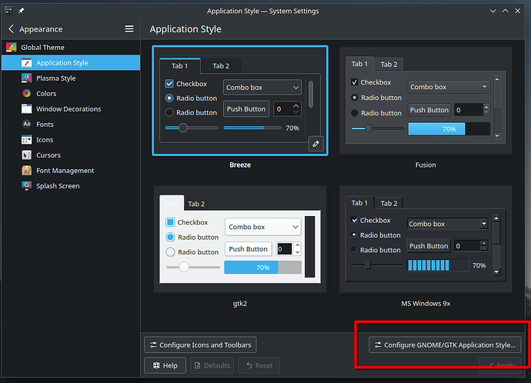Toggle the Checkbox in Fusion preview
Screen dimensions: 531x383
[355, 82]
